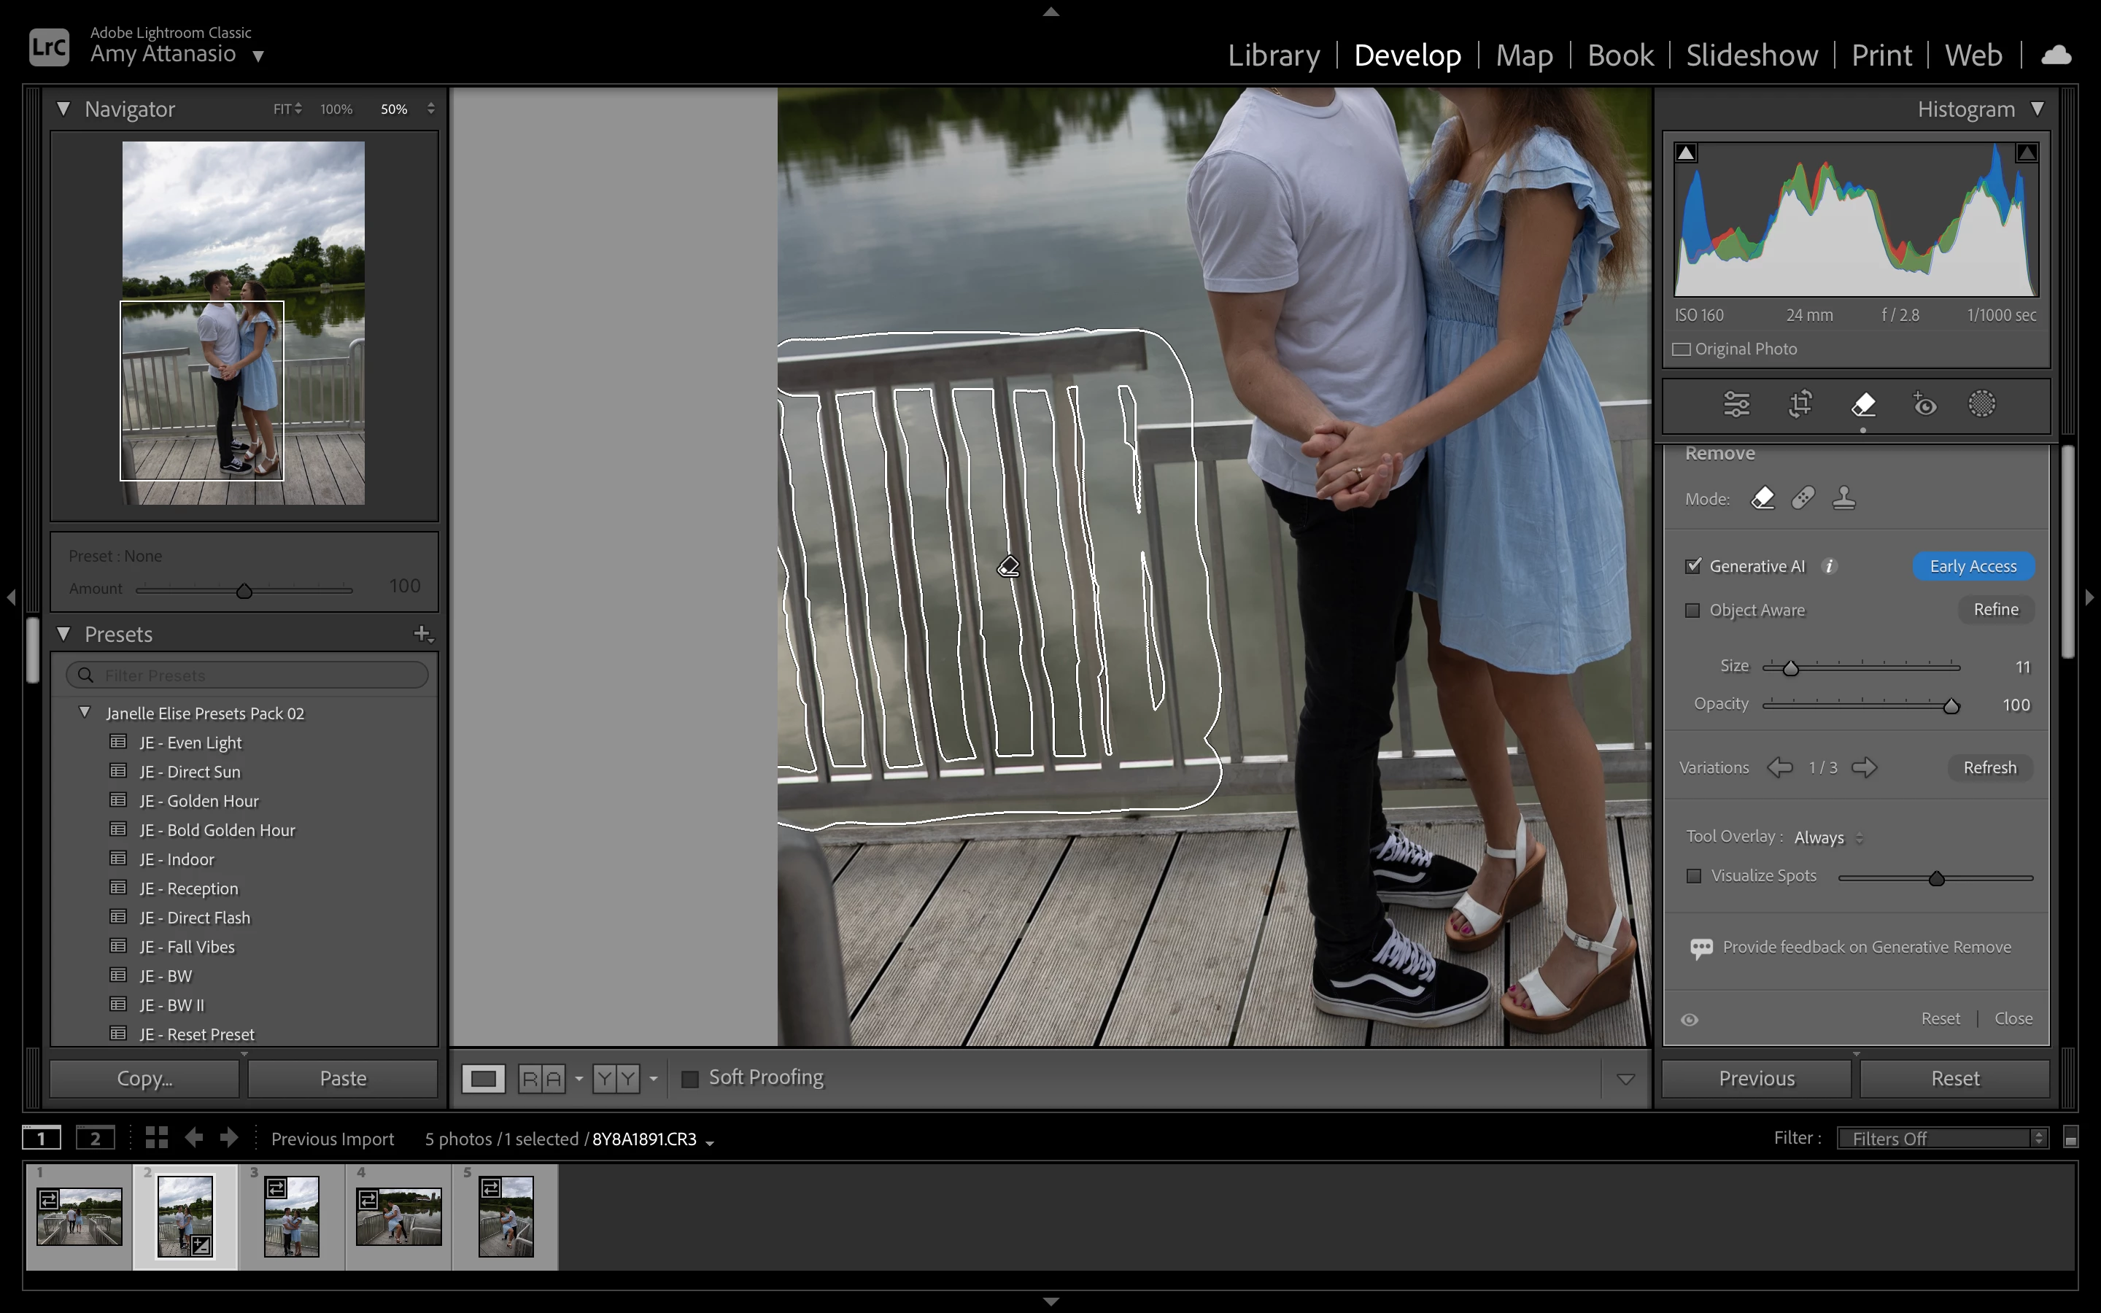Viewport: 2101px width, 1313px height.
Task: Click the Red Eye correction tool
Action: pos(1924,405)
